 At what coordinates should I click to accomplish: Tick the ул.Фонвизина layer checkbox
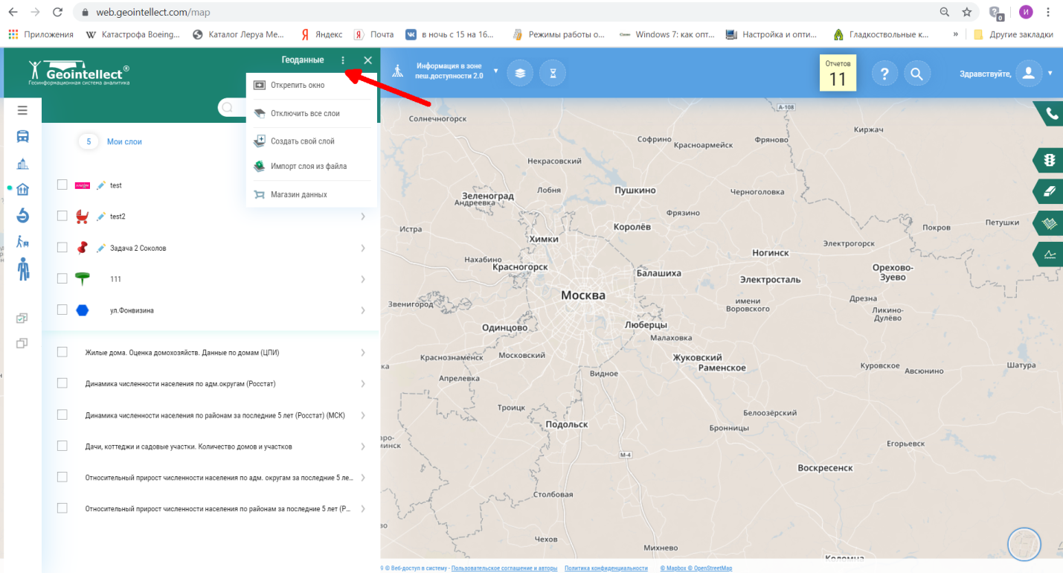click(x=62, y=310)
